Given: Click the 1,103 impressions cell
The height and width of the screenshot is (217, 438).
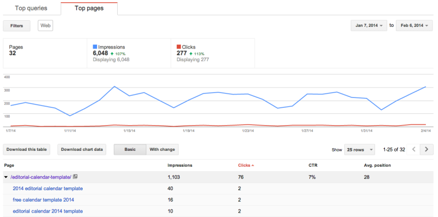Looking at the screenshot, I should tap(174, 177).
